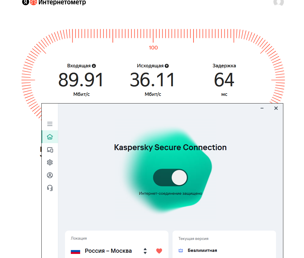Click the Интернетометр title text
Viewport: 304px width, 258px height.
(62, 2)
